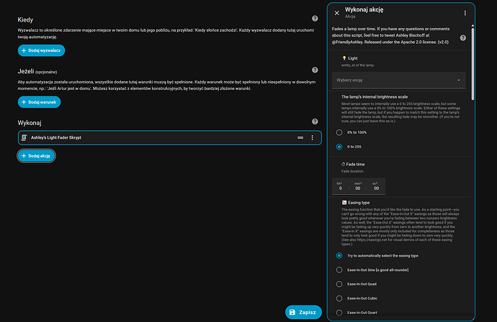
Task: Select the 0 to 255 brightness scale
Action: 340,147
